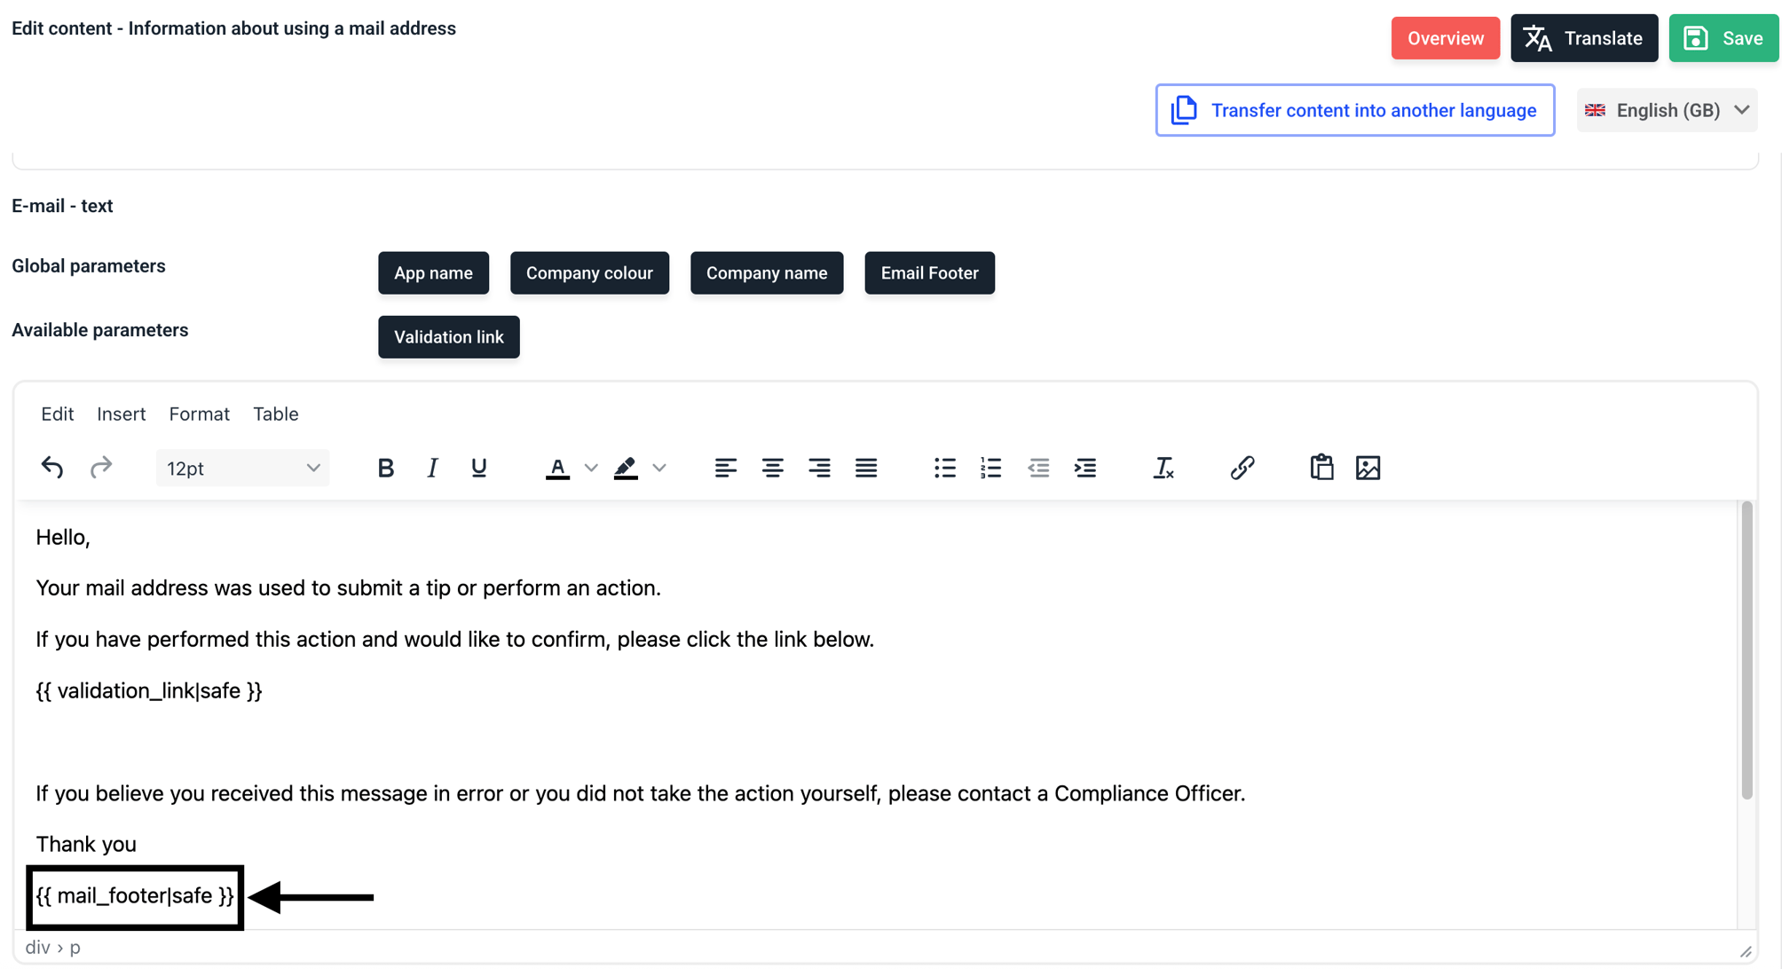Click the redo arrow icon
Image resolution: width=1782 pixels, height=969 pixels.
(x=101, y=468)
